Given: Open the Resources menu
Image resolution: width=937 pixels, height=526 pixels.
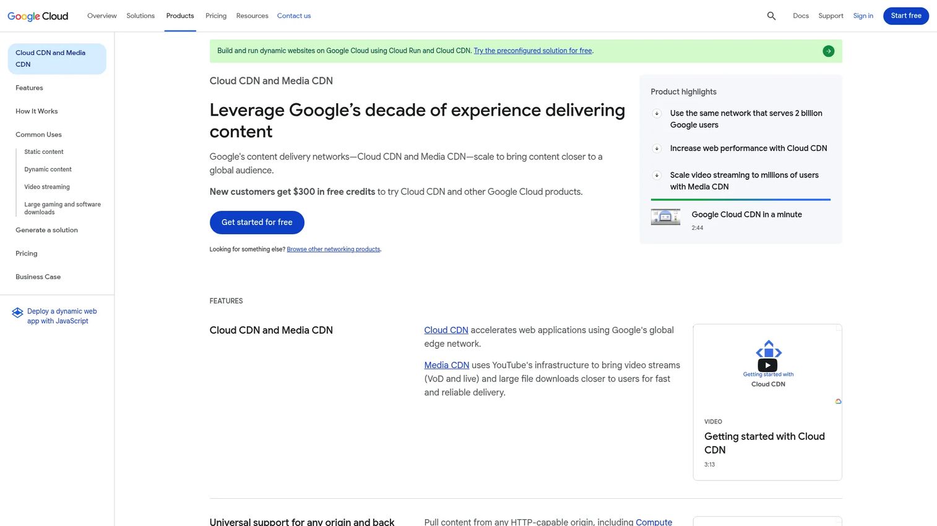Looking at the screenshot, I should point(252,16).
